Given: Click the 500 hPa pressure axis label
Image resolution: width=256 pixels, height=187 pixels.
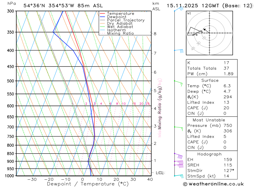Looking at the screenshot, I should [x=10, y=81].
